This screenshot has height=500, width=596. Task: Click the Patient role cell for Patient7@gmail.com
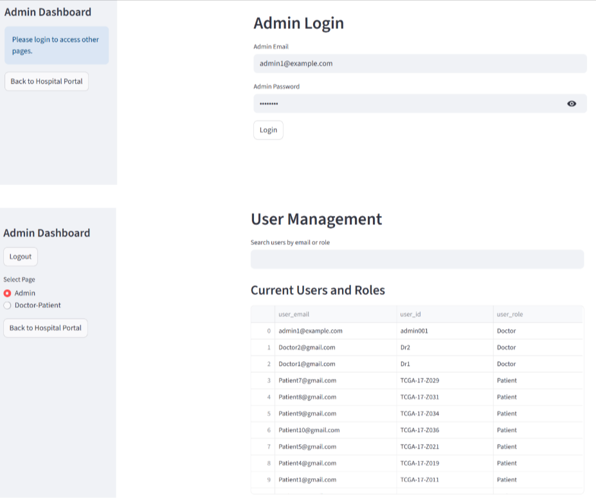coord(538,380)
